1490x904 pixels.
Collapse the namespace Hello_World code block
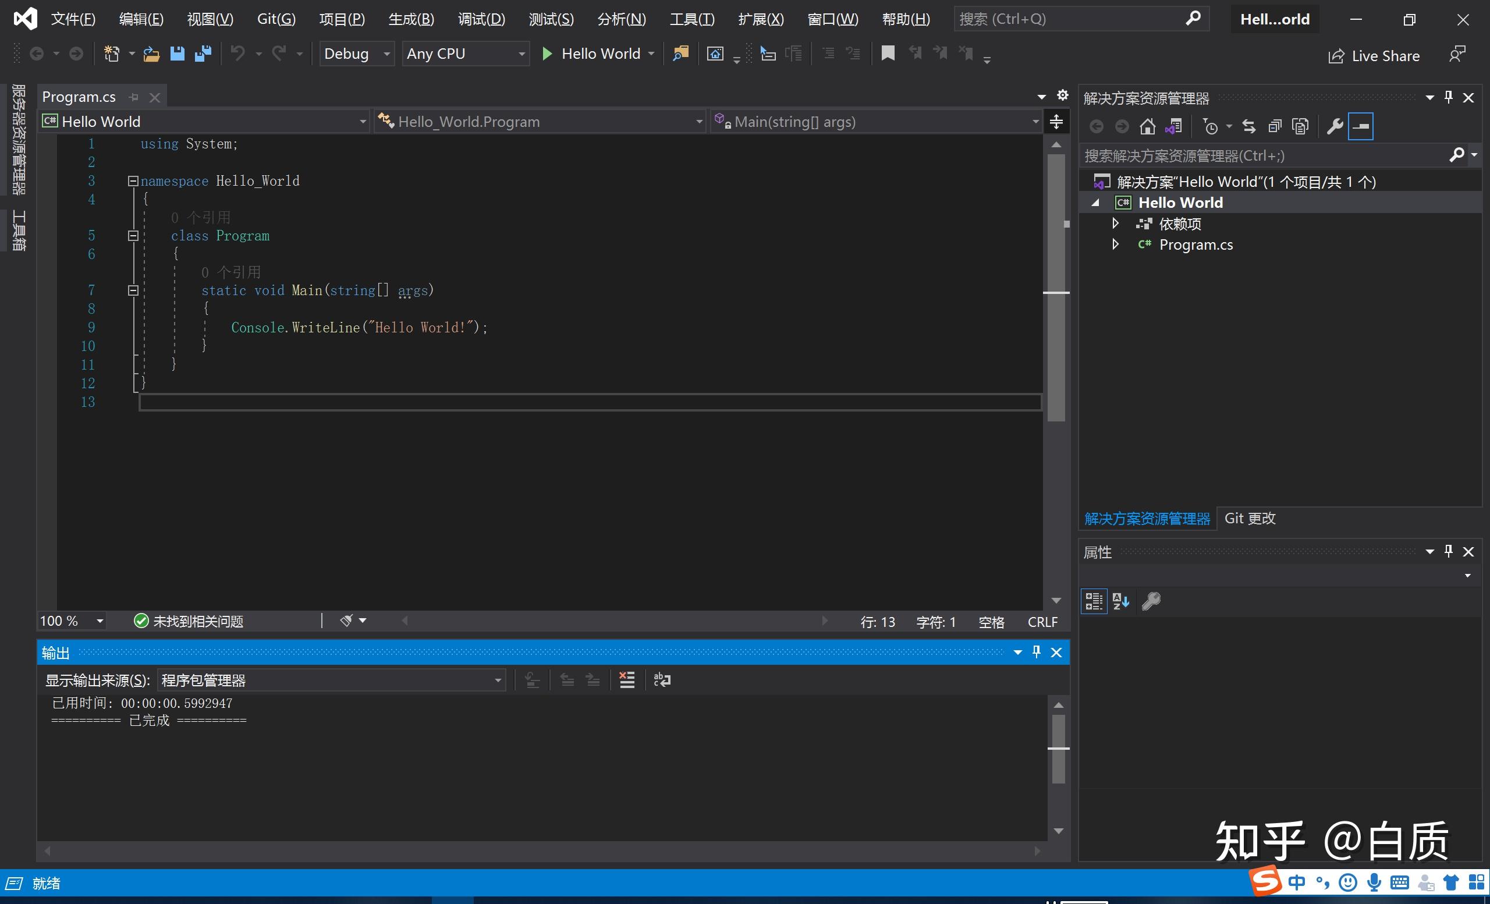pos(133,181)
